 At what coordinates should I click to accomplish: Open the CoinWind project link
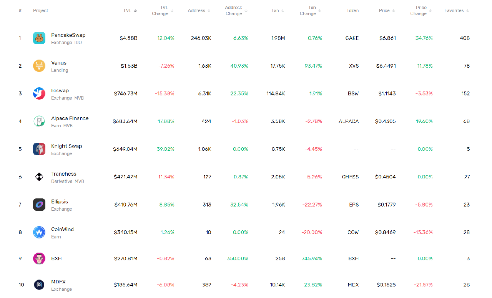pos(62,229)
